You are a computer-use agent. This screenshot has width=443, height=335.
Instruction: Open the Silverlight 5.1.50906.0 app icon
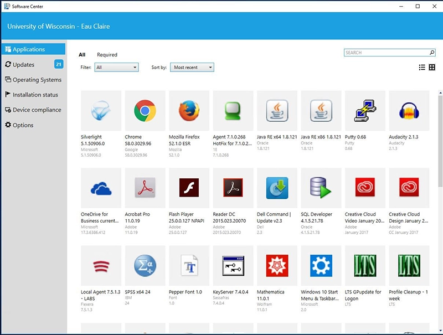coord(101,110)
